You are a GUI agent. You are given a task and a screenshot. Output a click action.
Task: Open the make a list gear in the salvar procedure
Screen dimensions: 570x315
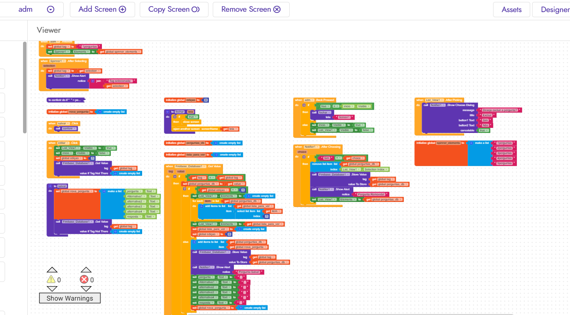104,191
